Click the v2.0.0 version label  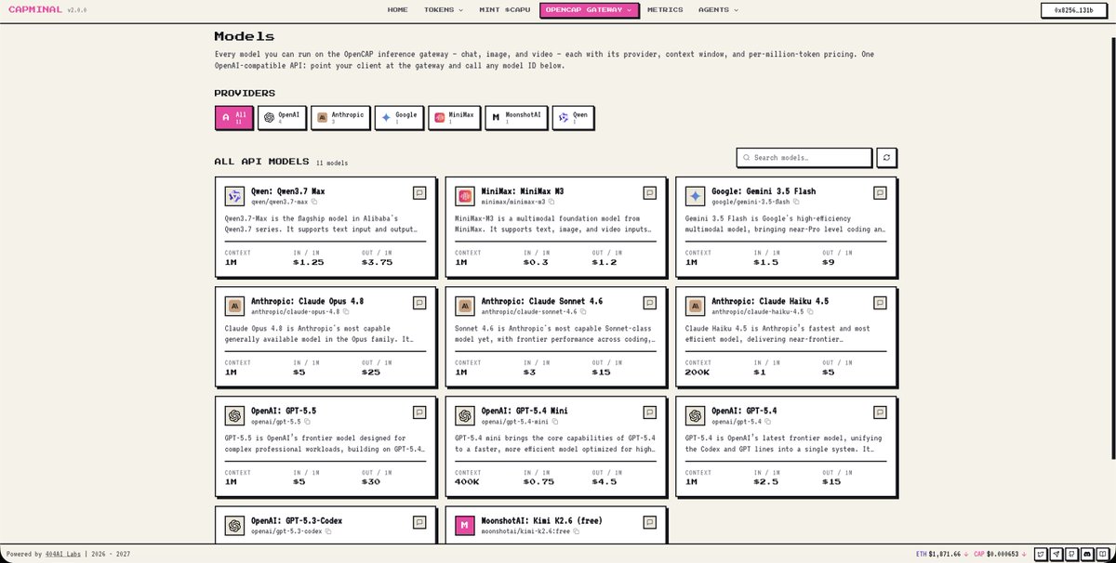coord(76,10)
